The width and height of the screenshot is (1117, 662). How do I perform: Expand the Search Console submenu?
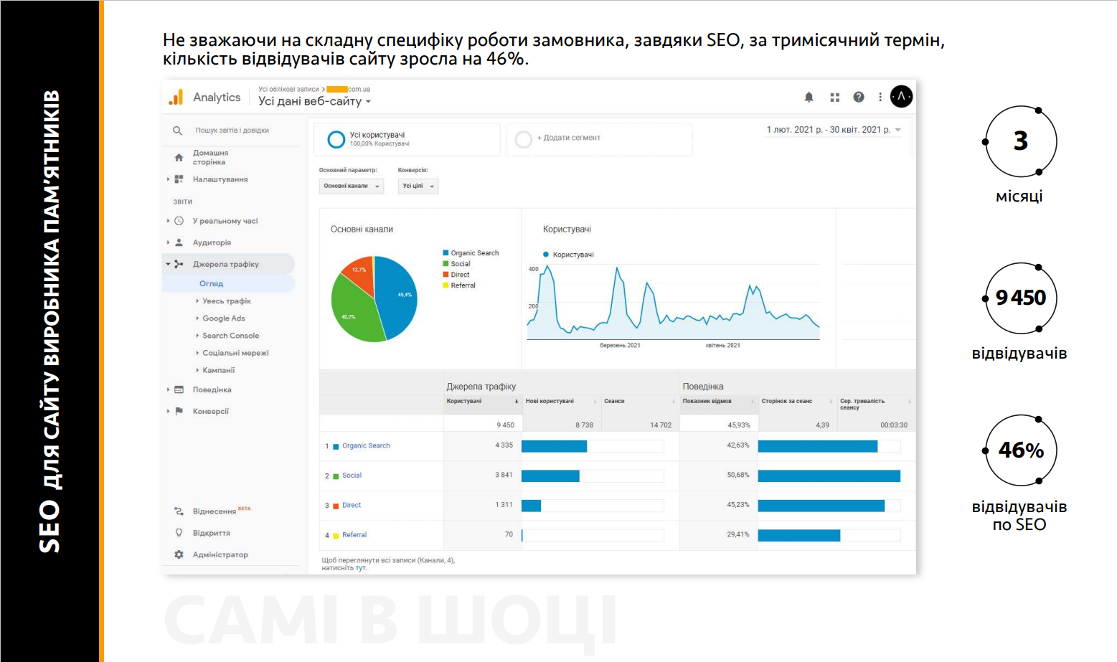[228, 336]
